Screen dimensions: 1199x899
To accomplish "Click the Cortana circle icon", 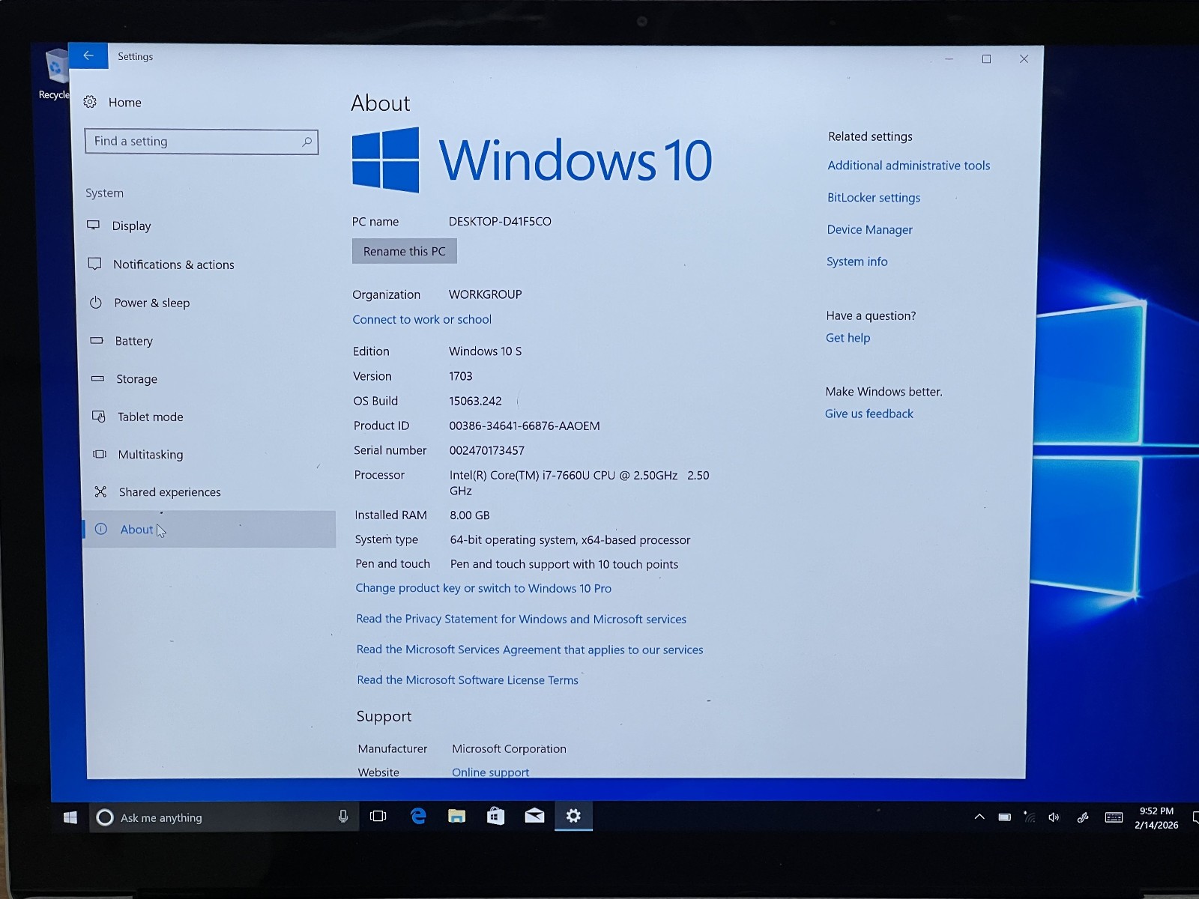I will pyautogui.click(x=105, y=817).
